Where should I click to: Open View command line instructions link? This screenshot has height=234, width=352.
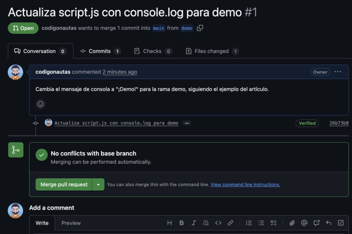pos(245,185)
